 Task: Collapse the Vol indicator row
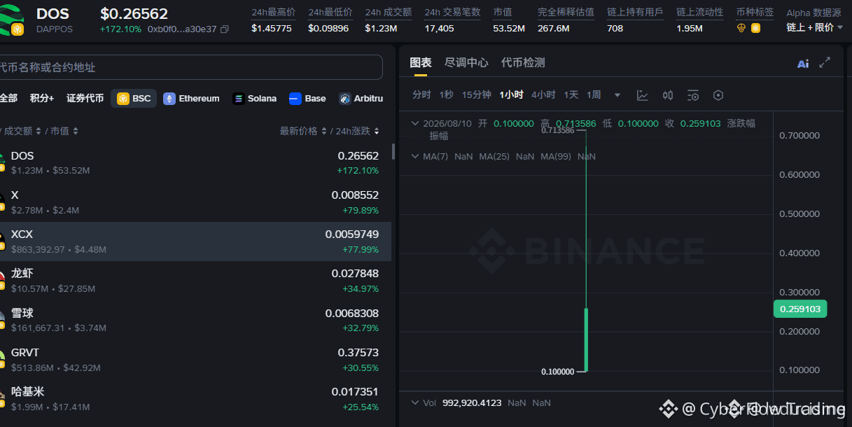pyautogui.click(x=414, y=402)
